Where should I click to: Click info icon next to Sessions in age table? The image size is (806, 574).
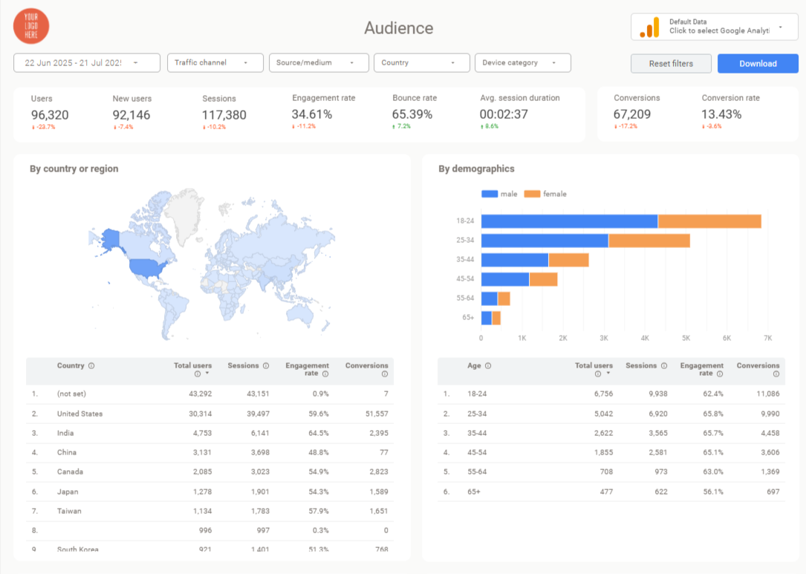pos(664,366)
